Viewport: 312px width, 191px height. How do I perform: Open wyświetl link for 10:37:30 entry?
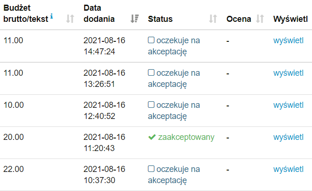(x=288, y=169)
